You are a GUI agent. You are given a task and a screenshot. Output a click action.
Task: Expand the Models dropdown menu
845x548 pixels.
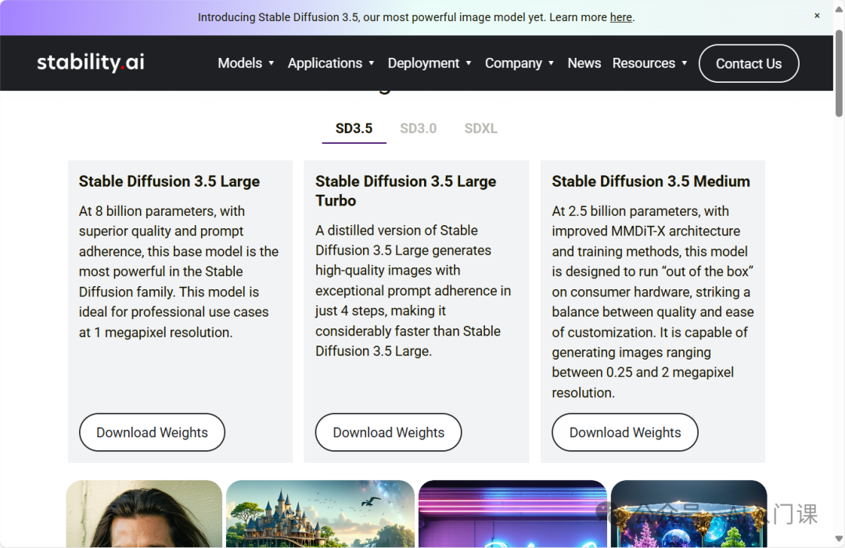(x=246, y=63)
